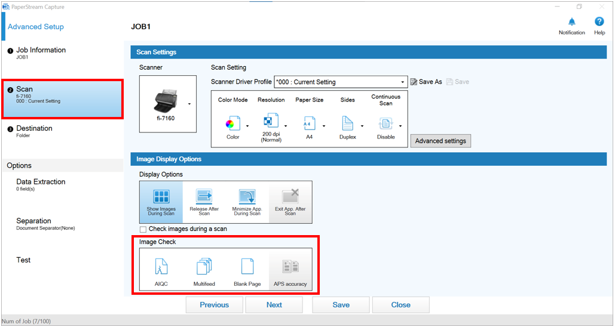Toggle Minimize App. During Scan
Image resolution: width=615 pixels, height=327 pixels.
pyautogui.click(x=247, y=202)
